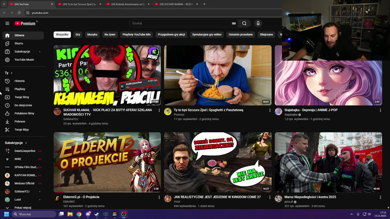Select Playlisty YouTube Mix chip
This screenshot has width=390, height=219.
136,35
